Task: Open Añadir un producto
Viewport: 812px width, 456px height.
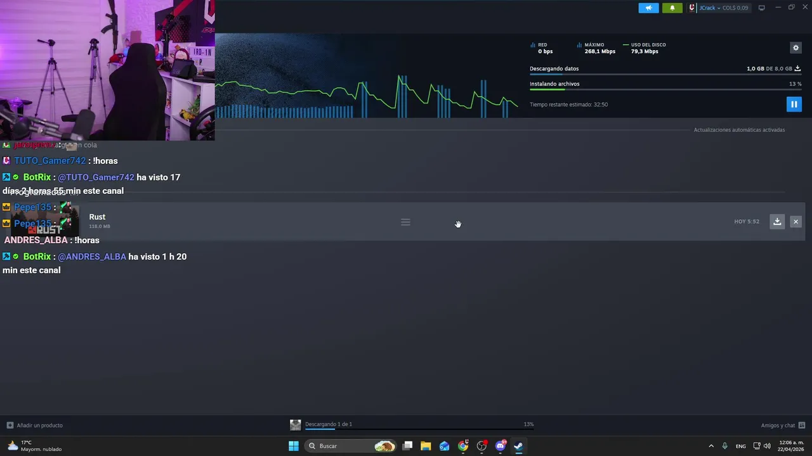Action: tap(35, 425)
